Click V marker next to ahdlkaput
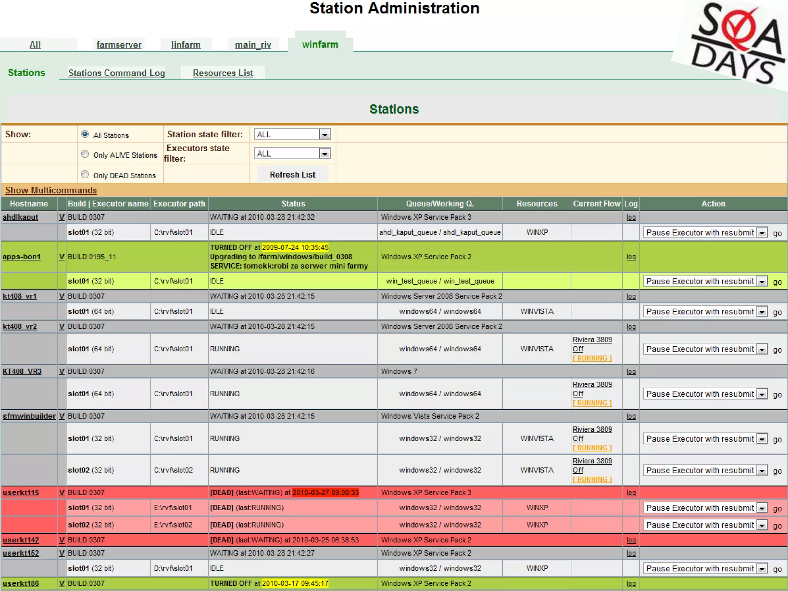Image resolution: width=788 pixels, height=591 pixels. tap(62, 217)
